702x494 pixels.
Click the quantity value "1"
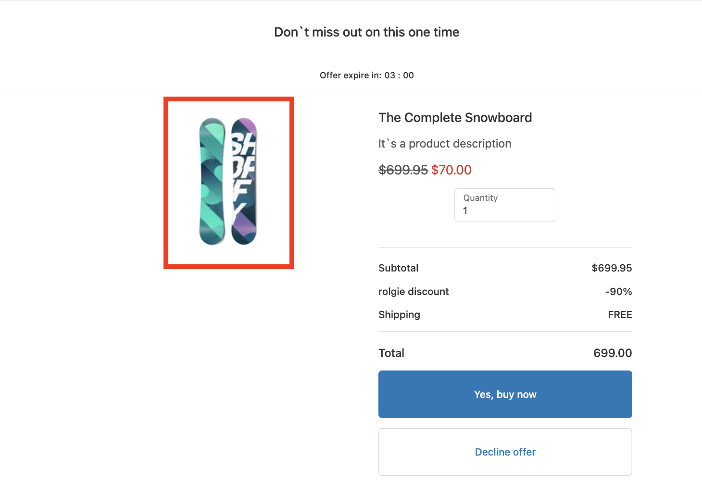(465, 211)
